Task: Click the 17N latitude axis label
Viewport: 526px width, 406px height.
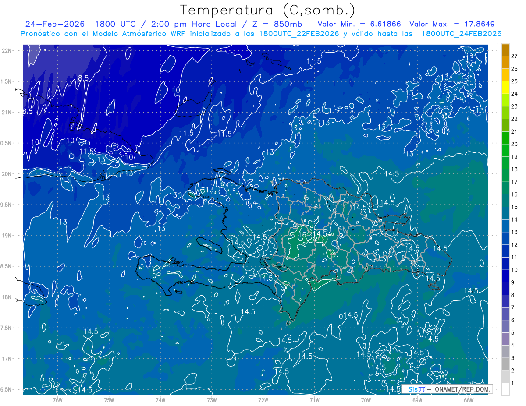Action: coord(7,359)
